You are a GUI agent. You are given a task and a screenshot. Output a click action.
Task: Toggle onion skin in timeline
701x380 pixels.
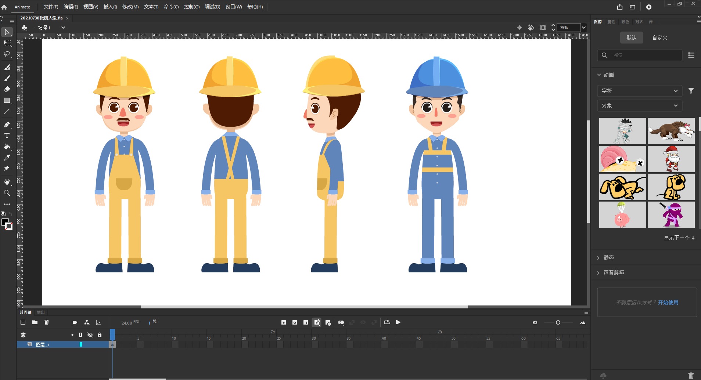point(341,322)
